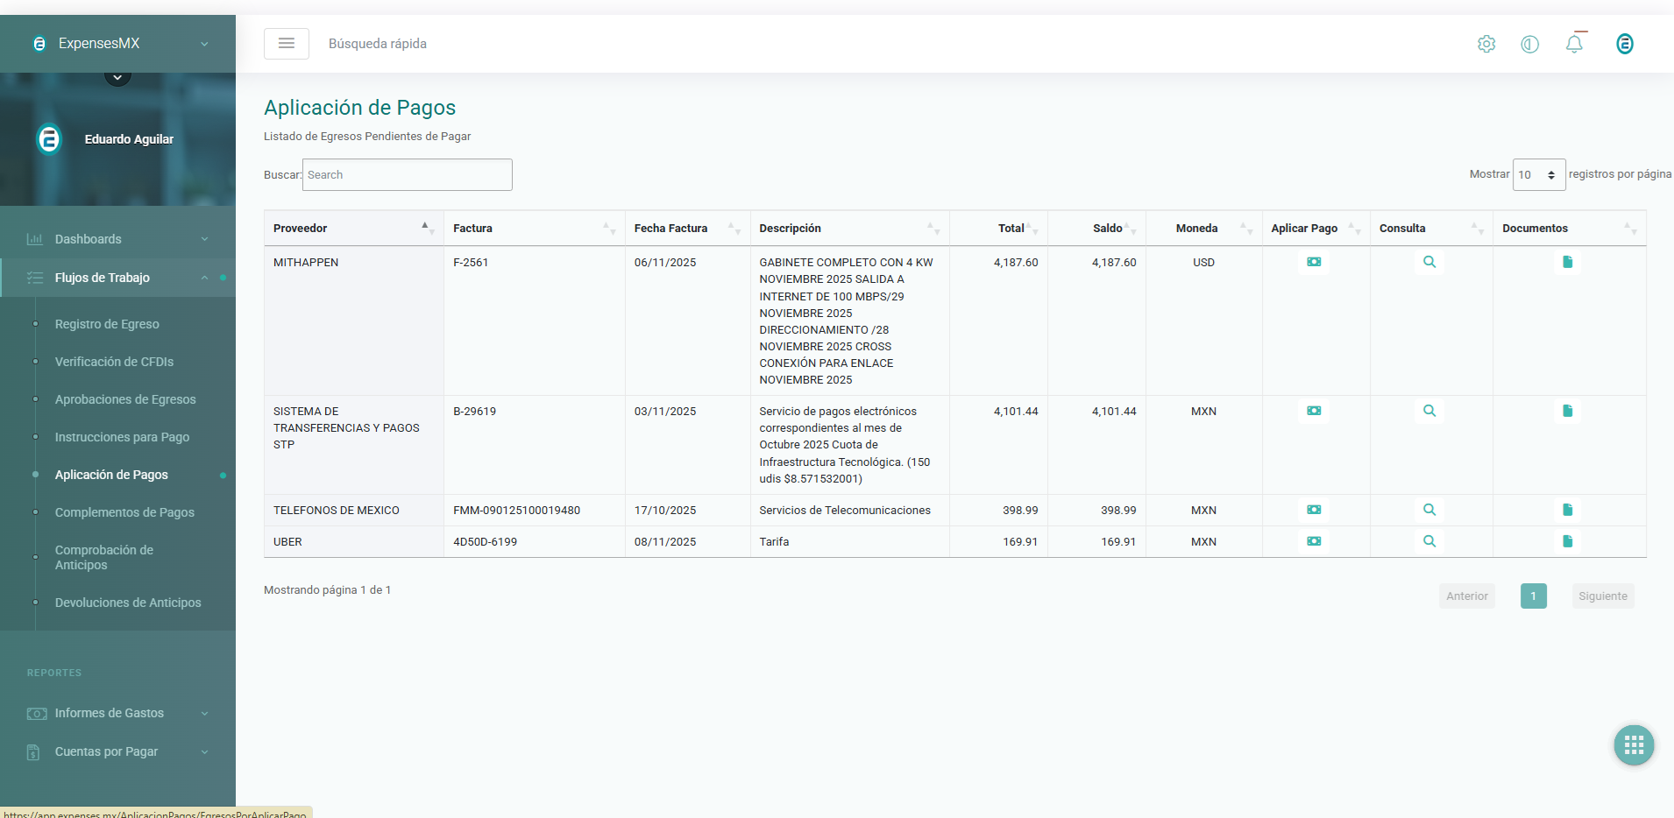Viewport: 1674px width, 818px height.
Task: Click the Buscar search field
Action: pos(407,174)
